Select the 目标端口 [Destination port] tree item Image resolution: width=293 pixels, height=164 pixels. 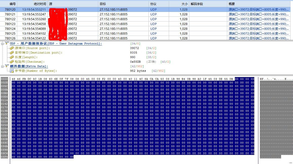38,53
